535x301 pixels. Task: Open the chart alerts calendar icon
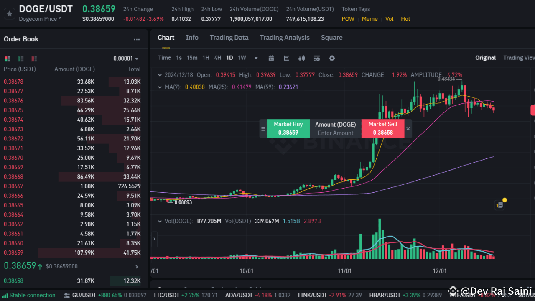pos(271,58)
